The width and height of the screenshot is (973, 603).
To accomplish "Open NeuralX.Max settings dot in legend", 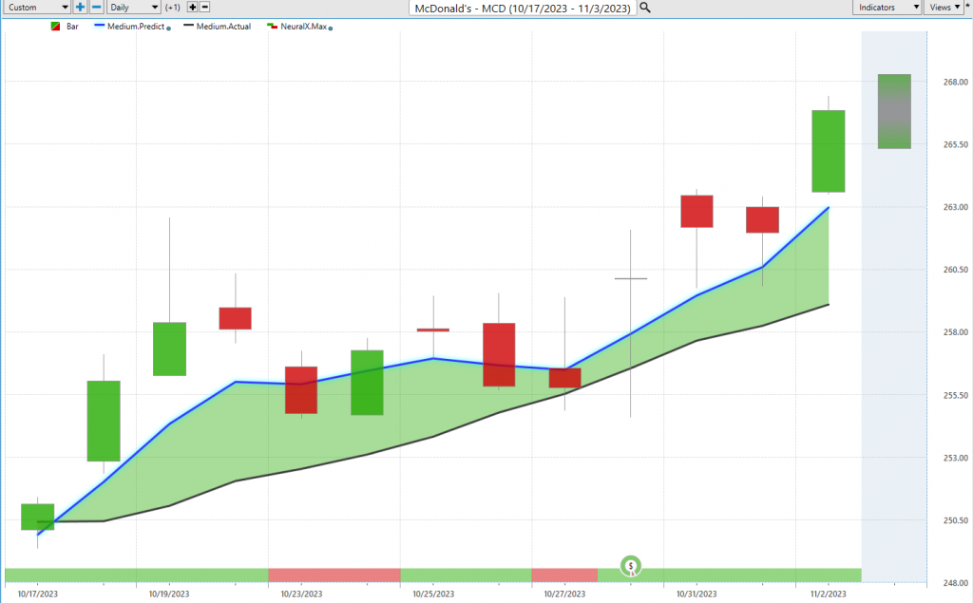I will pyautogui.click(x=330, y=28).
